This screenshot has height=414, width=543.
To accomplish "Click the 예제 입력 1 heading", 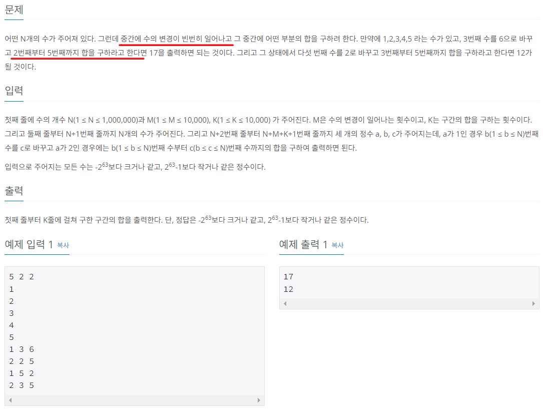I will coord(29,245).
